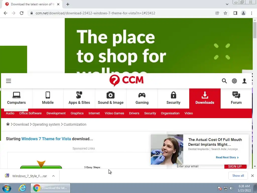Viewport: 257px width, 193px height.
Task: Open the Security section with lock icon
Action: point(173,99)
